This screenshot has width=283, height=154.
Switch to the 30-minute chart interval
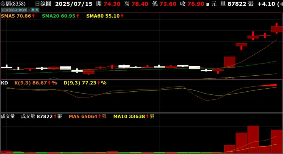click(20, 10)
